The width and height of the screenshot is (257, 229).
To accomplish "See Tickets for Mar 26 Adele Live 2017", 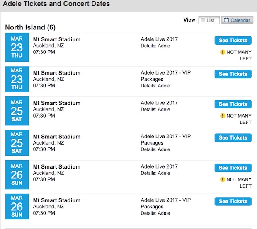I will tap(233, 168).
